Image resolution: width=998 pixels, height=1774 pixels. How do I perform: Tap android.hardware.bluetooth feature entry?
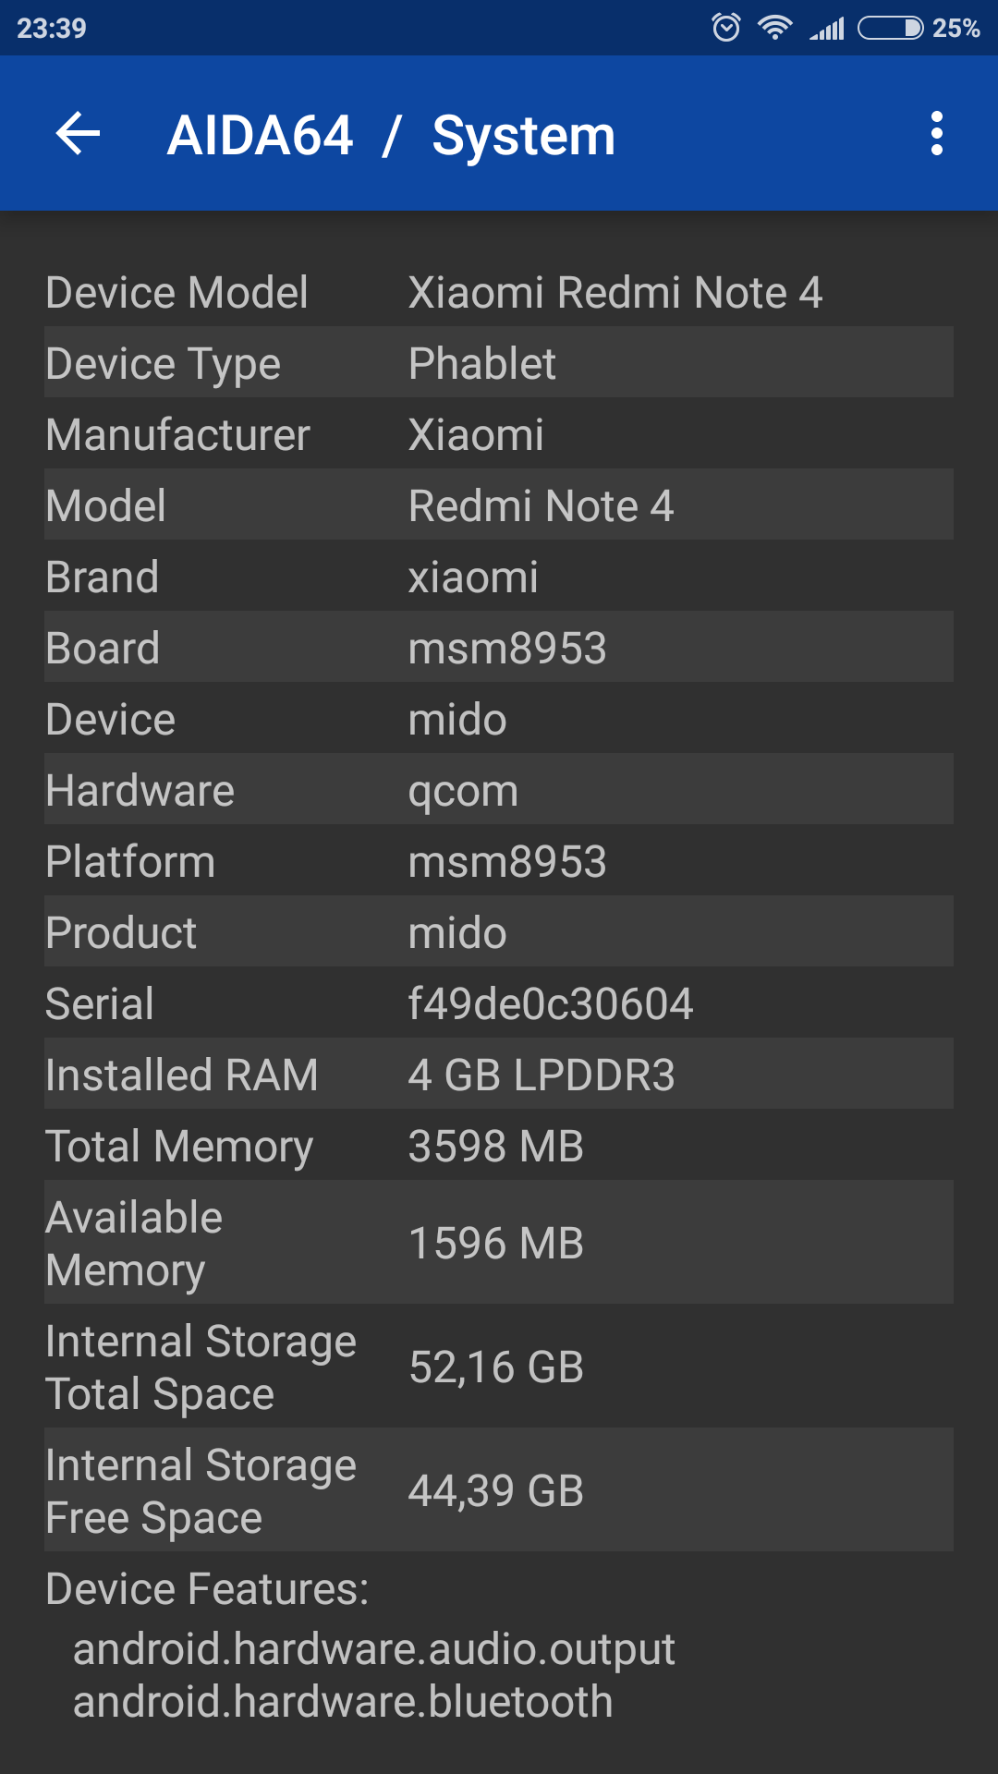point(343,1702)
